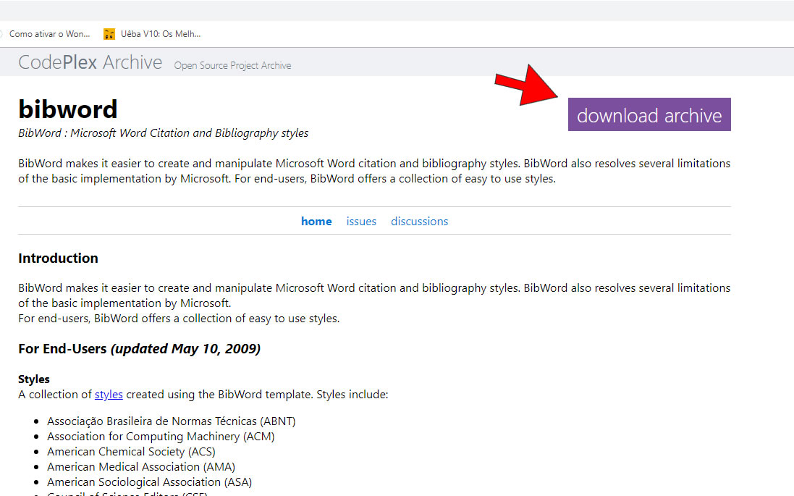This screenshot has width=794, height=496.
Task: Click 'Association for Computing Machinery (ACM)' item
Action: [x=161, y=436]
